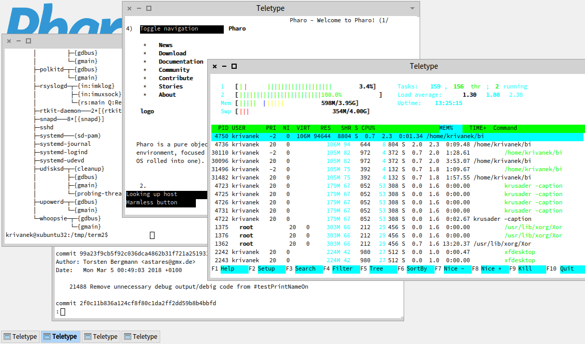585x344 pixels.
Task: Click F8 Nice + in htop footer
Action: (x=490, y=269)
